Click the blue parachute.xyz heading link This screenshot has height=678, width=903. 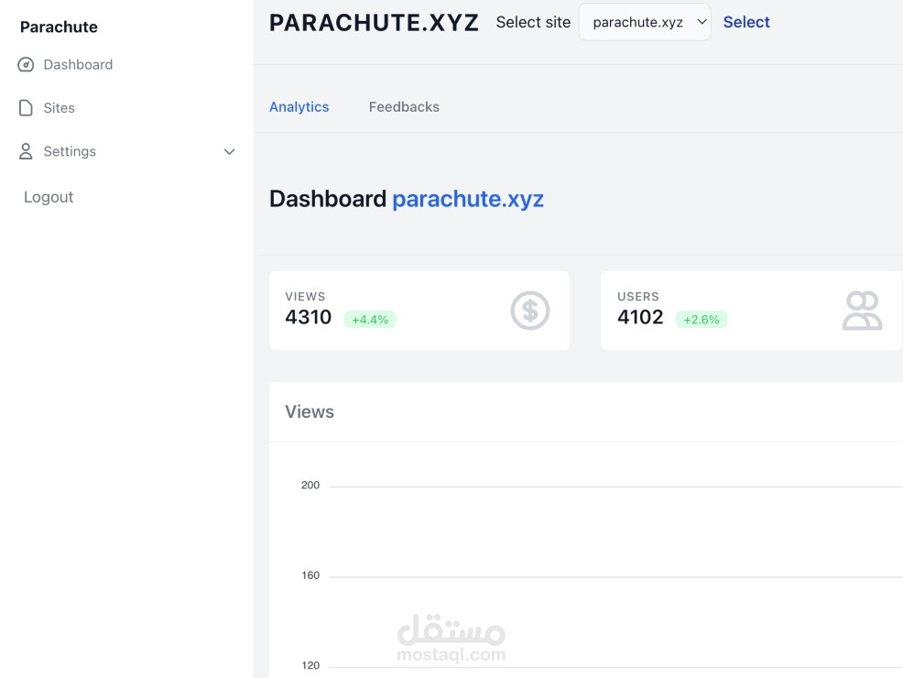pos(468,200)
